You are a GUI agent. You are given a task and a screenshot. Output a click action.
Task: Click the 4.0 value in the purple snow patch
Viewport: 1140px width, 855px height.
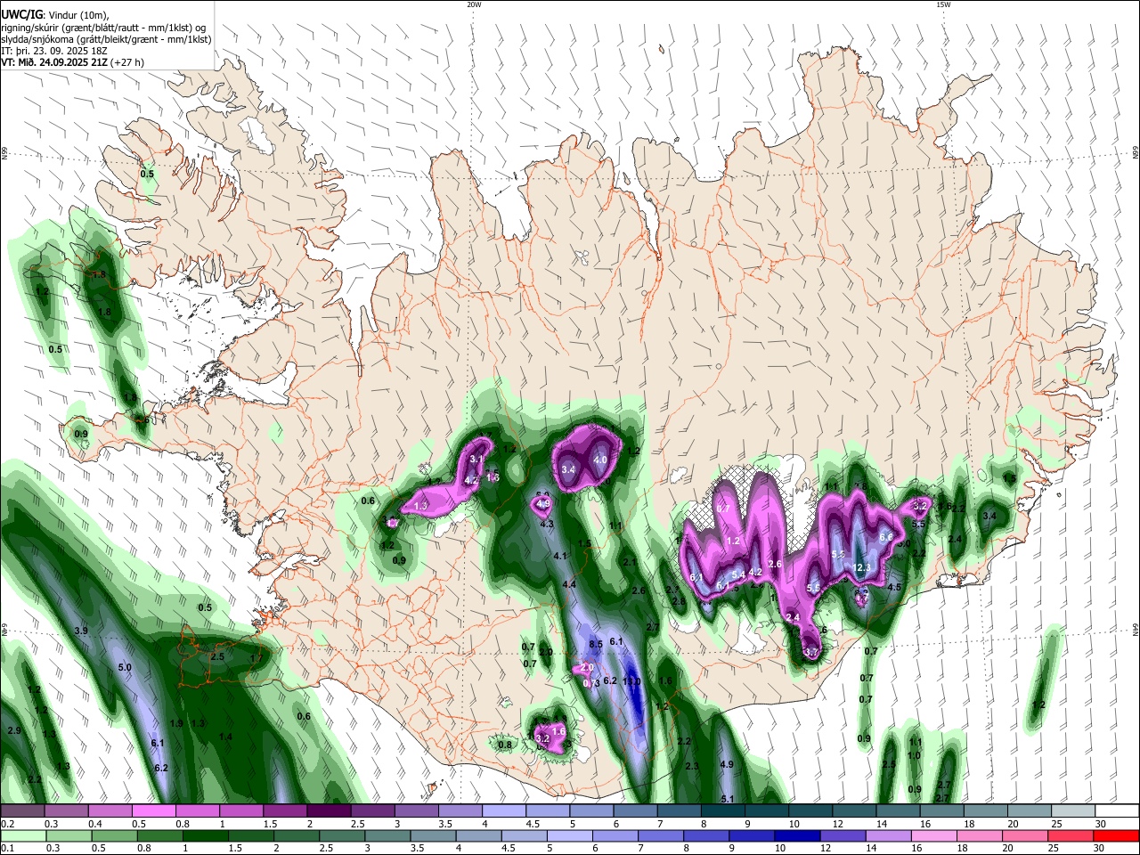click(600, 460)
